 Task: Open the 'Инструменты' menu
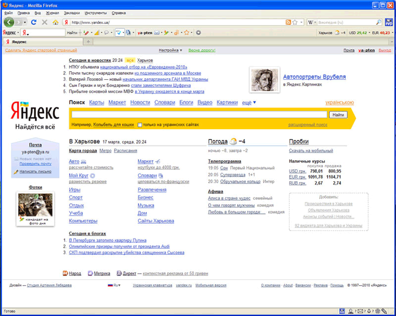point(96,12)
